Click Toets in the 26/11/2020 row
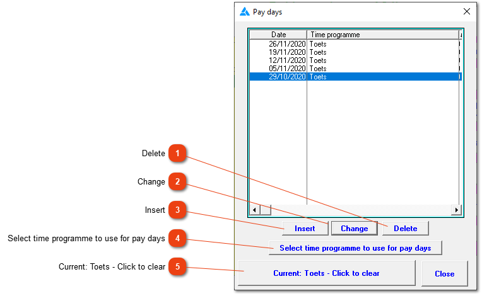This screenshot has width=482, height=296. click(318, 44)
